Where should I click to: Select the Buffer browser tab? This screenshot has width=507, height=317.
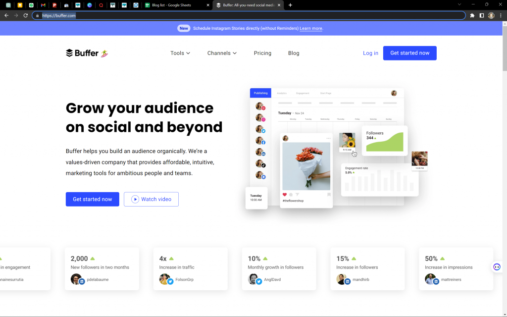(x=248, y=5)
